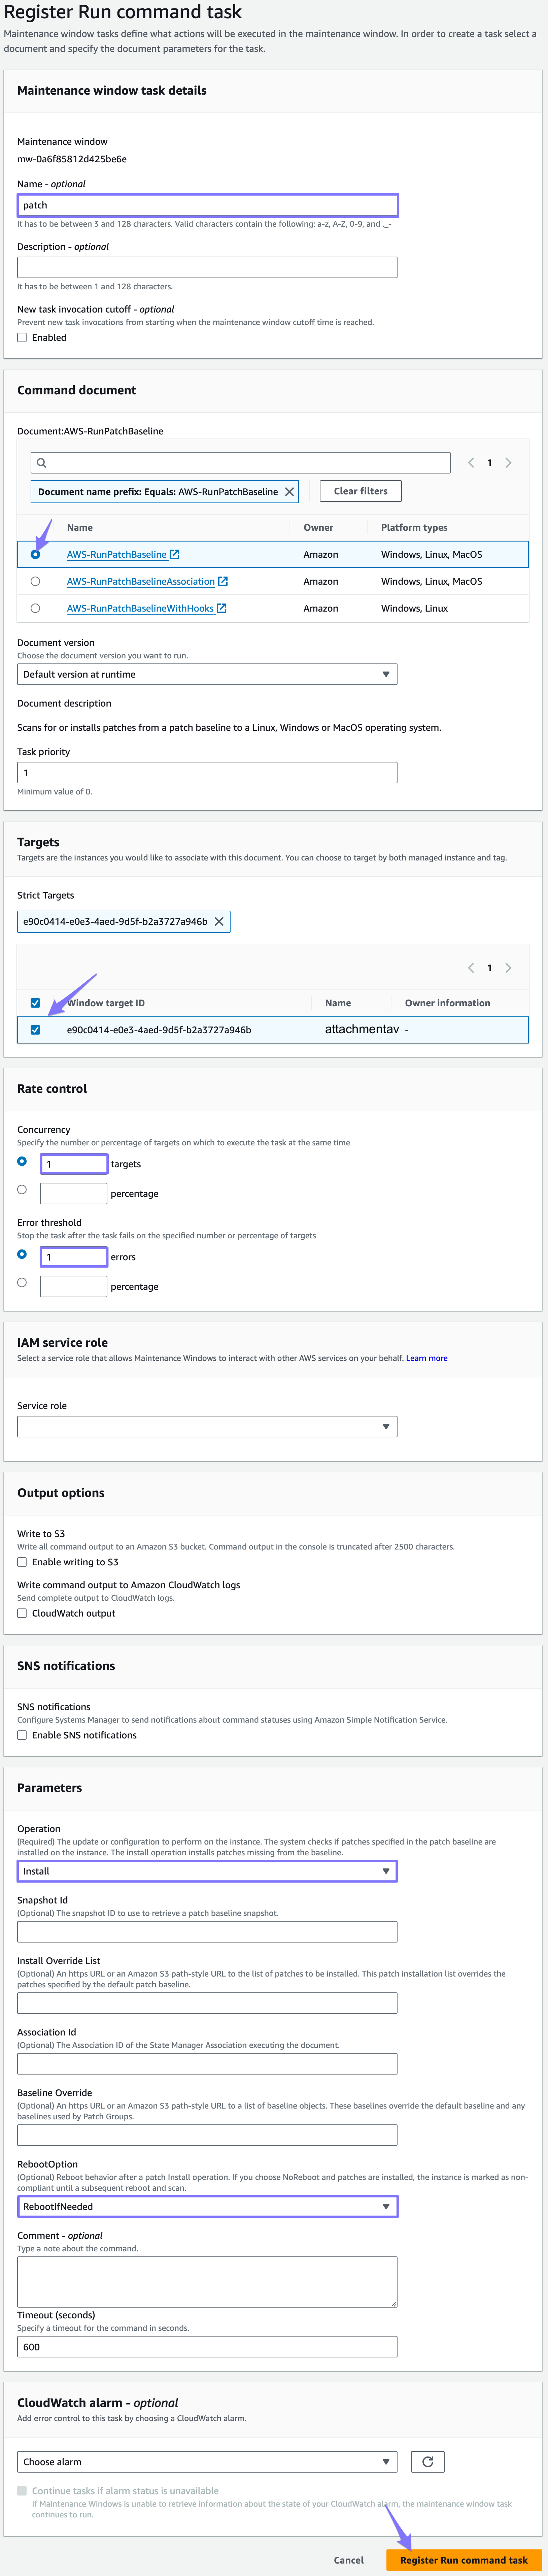548x2576 pixels.
Task: Remove the AWS-RunPatchBaseline document name filter
Action: (x=290, y=492)
